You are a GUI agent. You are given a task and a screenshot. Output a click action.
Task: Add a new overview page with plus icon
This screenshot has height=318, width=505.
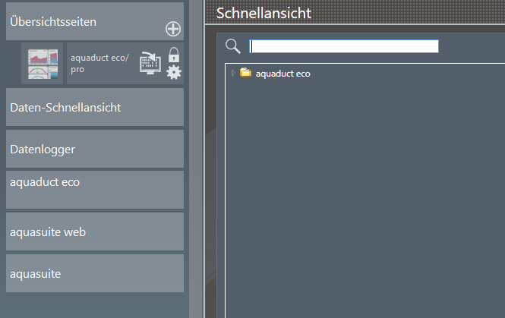[173, 30]
